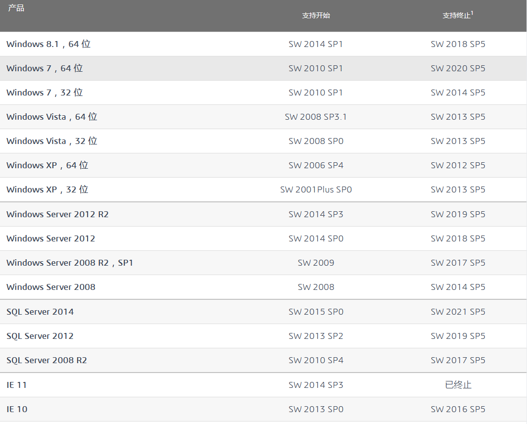Select the 'SQL Server 2008 R2' cell
Image resolution: width=527 pixels, height=424 pixels.
tap(47, 360)
